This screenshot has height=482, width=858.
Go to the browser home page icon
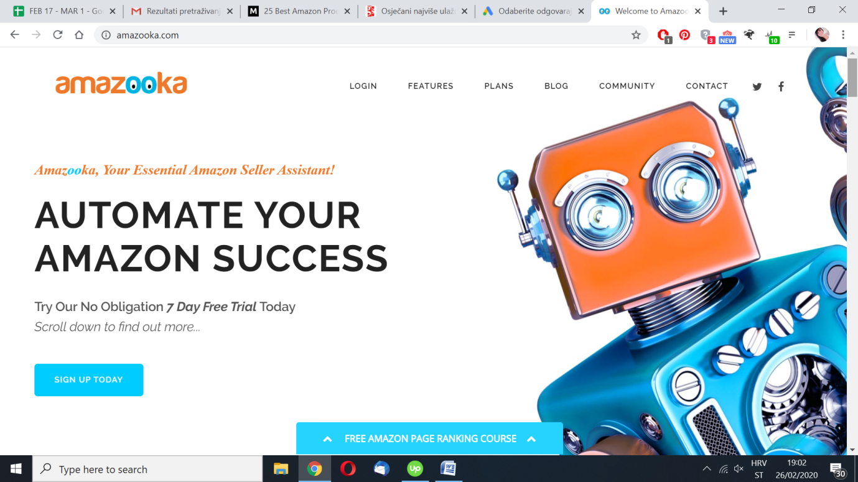79,35
